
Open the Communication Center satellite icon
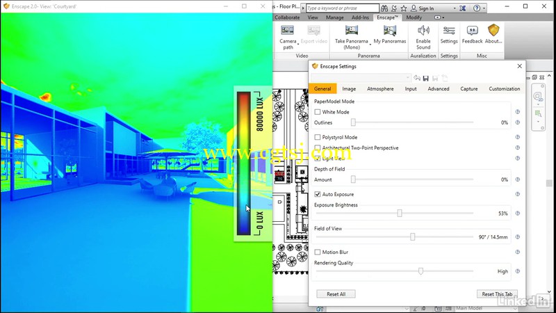(x=394, y=8)
